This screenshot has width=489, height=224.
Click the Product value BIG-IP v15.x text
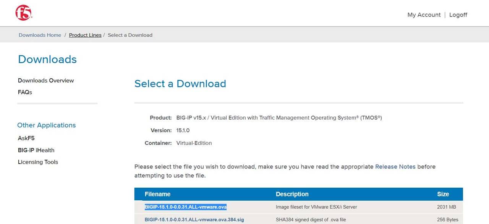279,118
